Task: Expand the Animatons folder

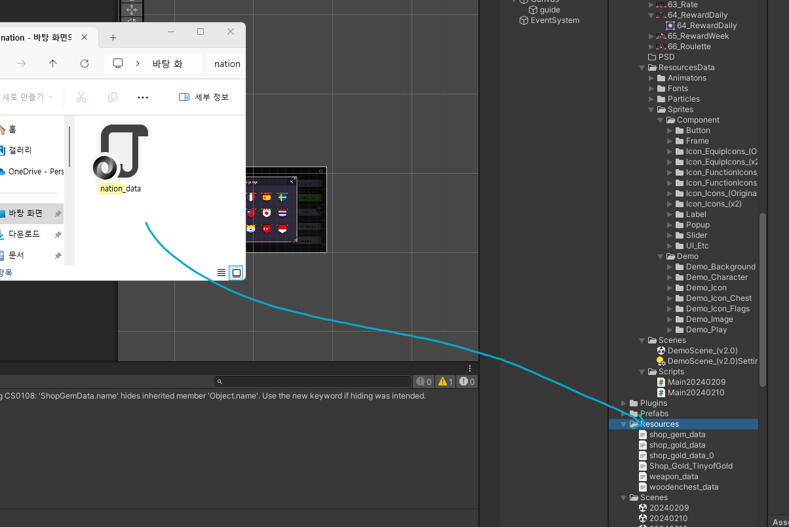Action: point(651,78)
